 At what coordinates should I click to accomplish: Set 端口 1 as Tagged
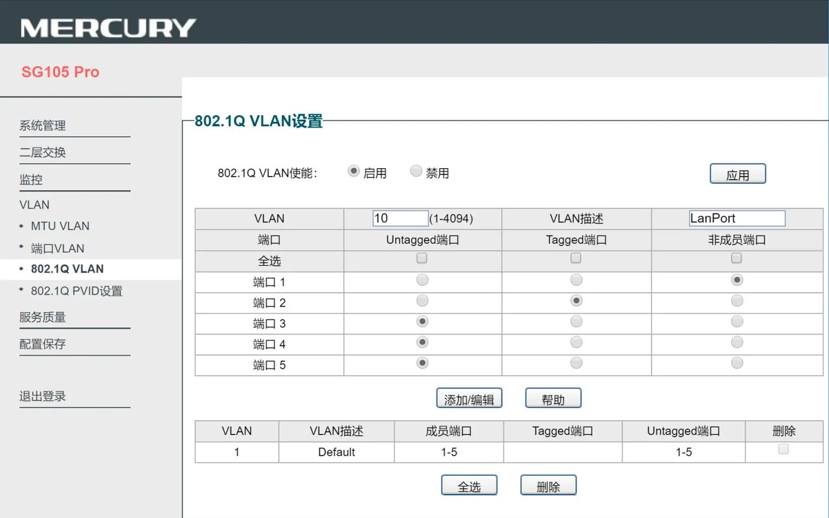[576, 280]
